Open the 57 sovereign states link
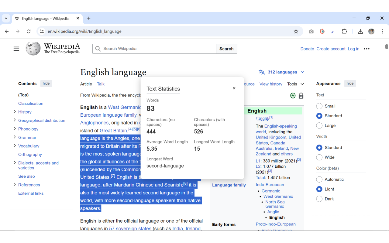 pyautogui.click(x=130, y=228)
